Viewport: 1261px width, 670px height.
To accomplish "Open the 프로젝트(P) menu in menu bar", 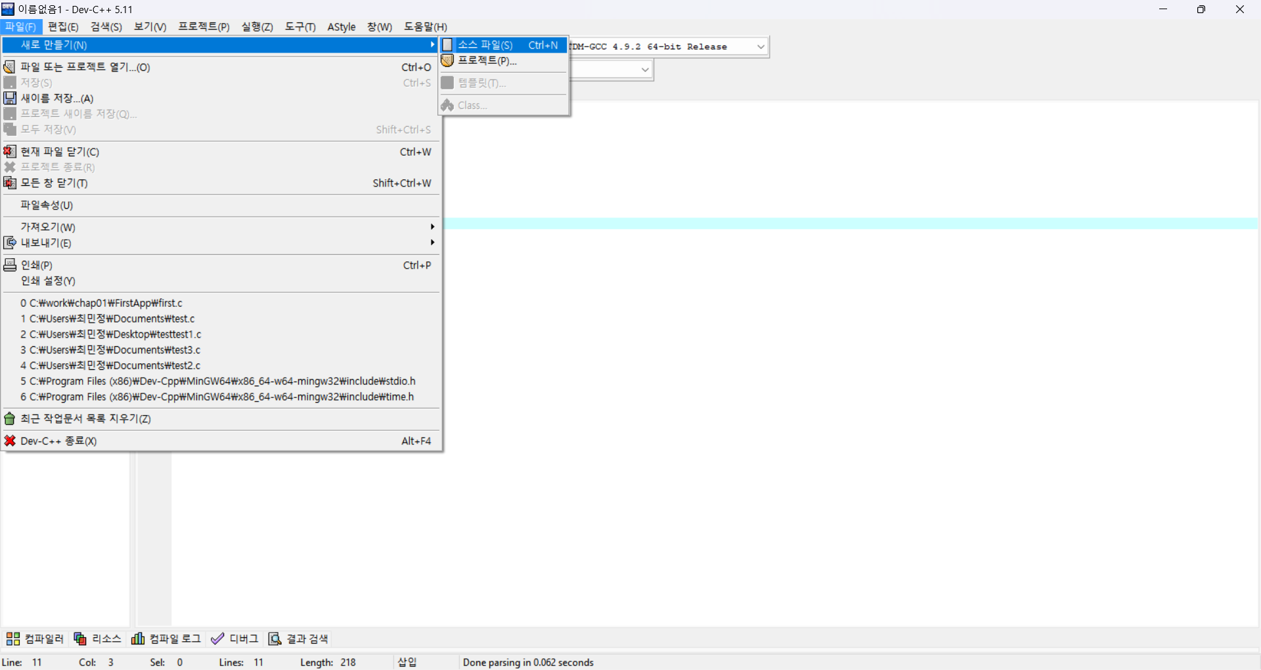I will 204,27.
